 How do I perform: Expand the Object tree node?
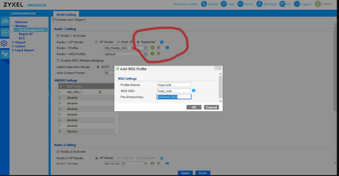13,42
